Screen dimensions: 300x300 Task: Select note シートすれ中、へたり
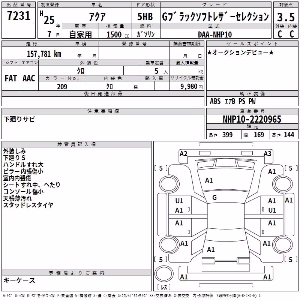coord(32,184)
